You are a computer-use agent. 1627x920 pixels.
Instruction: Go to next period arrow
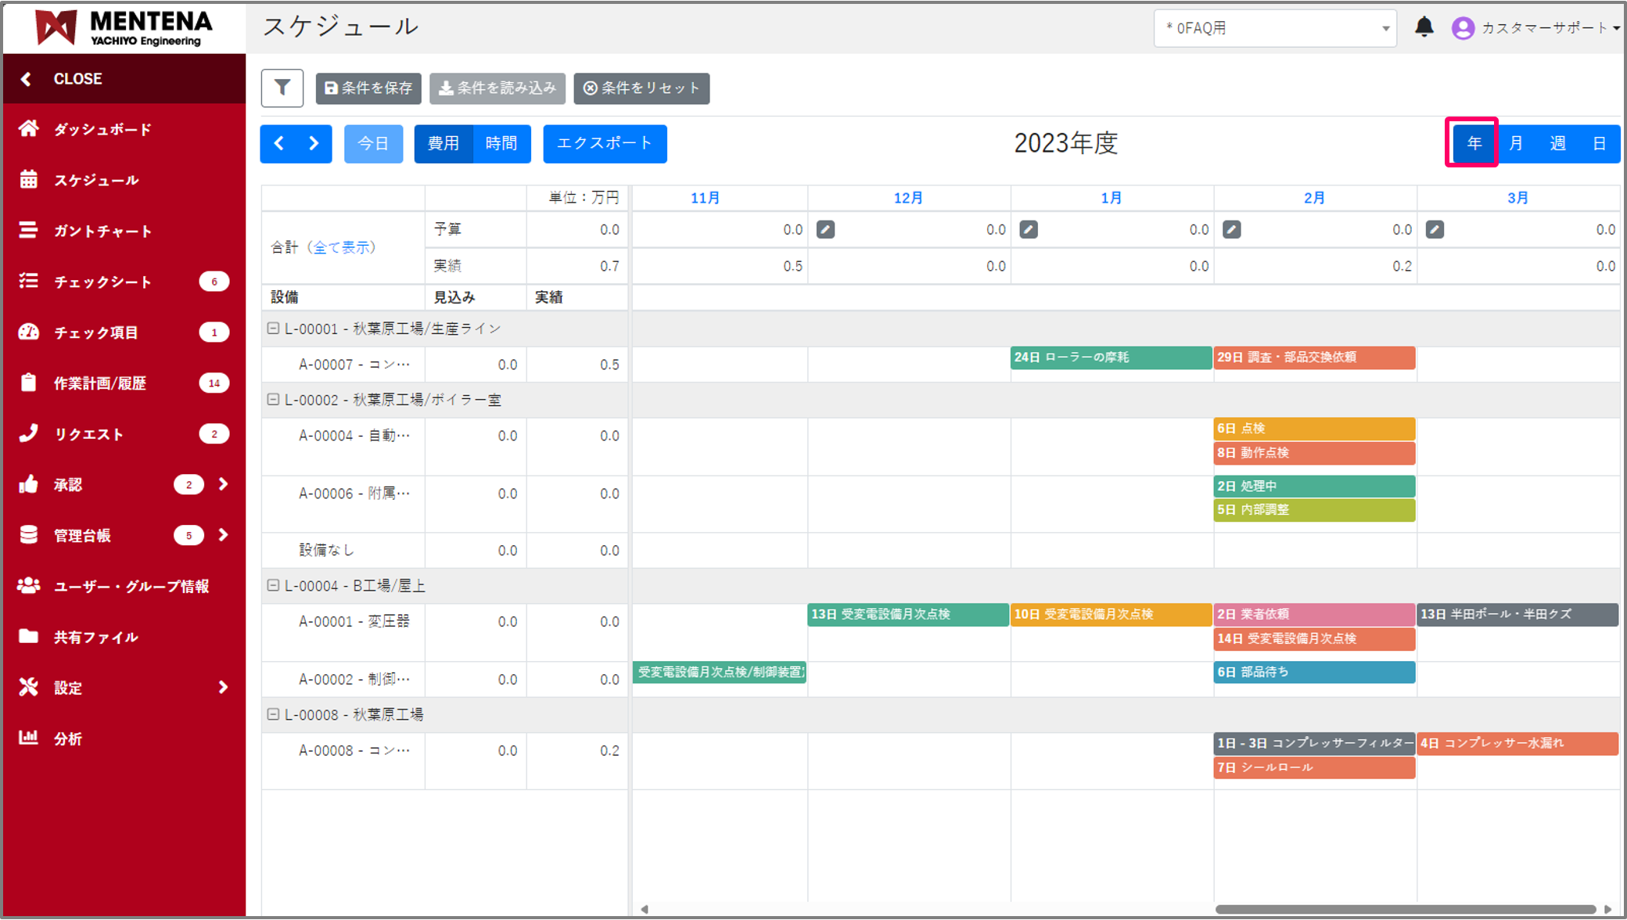[314, 143]
